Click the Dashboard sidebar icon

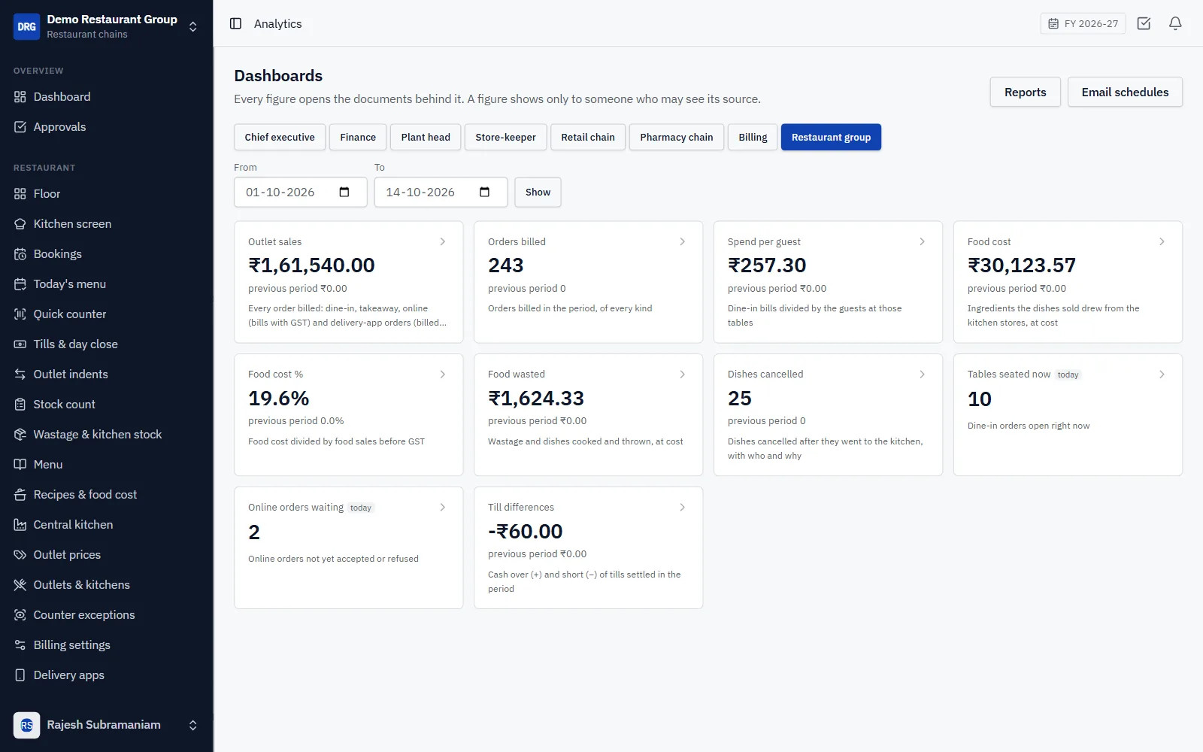pyautogui.click(x=20, y=97)
